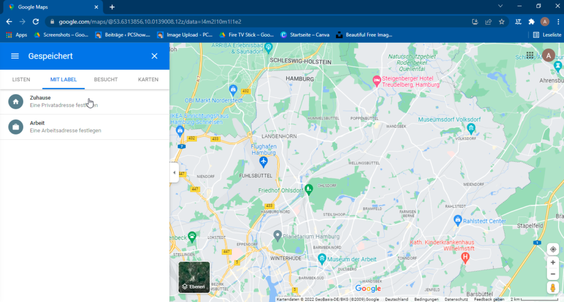Set work address via Arbeit entry
The width and height of the screenshot is (564, 302).
pos(85,127)
